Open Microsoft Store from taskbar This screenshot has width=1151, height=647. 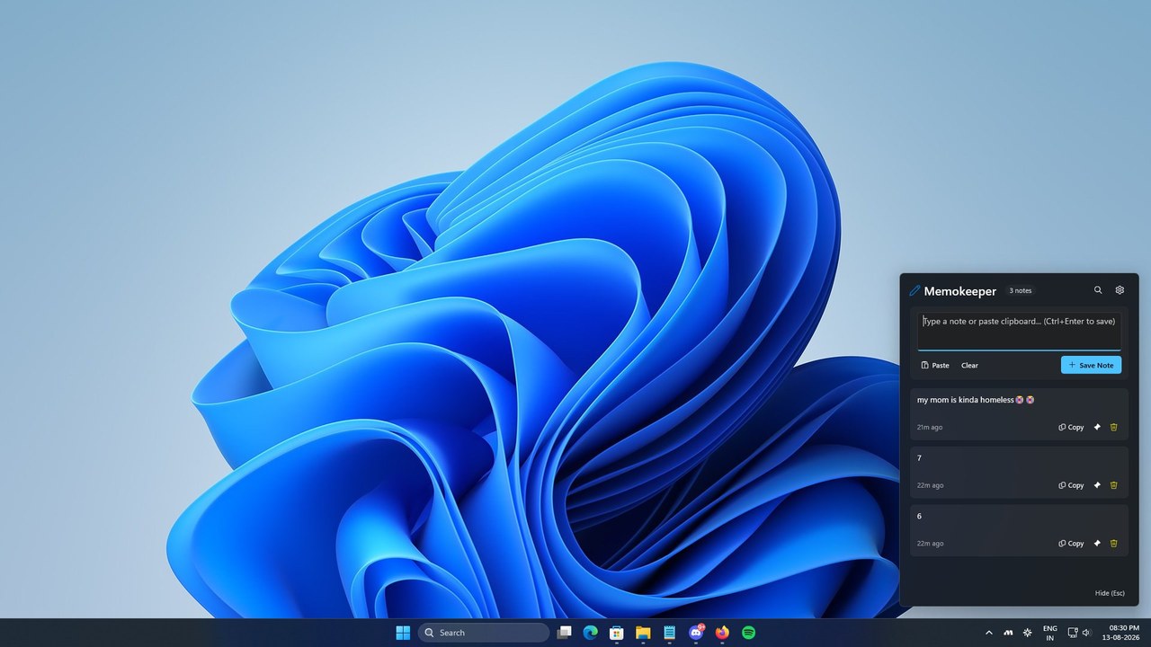click(x=617, y=633)
